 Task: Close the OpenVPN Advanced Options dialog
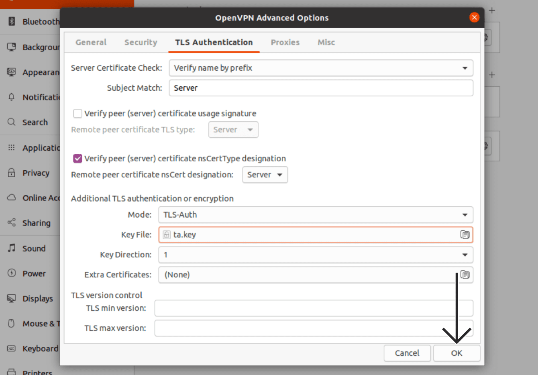(x=474, y=17)
